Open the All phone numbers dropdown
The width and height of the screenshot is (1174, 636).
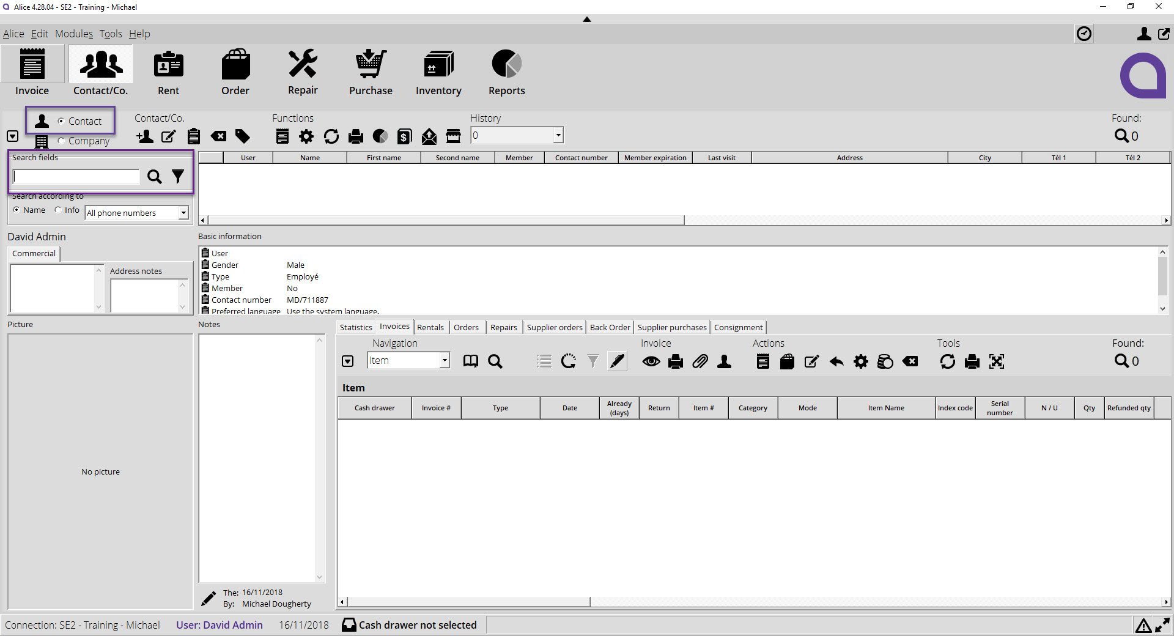[182, 213]
